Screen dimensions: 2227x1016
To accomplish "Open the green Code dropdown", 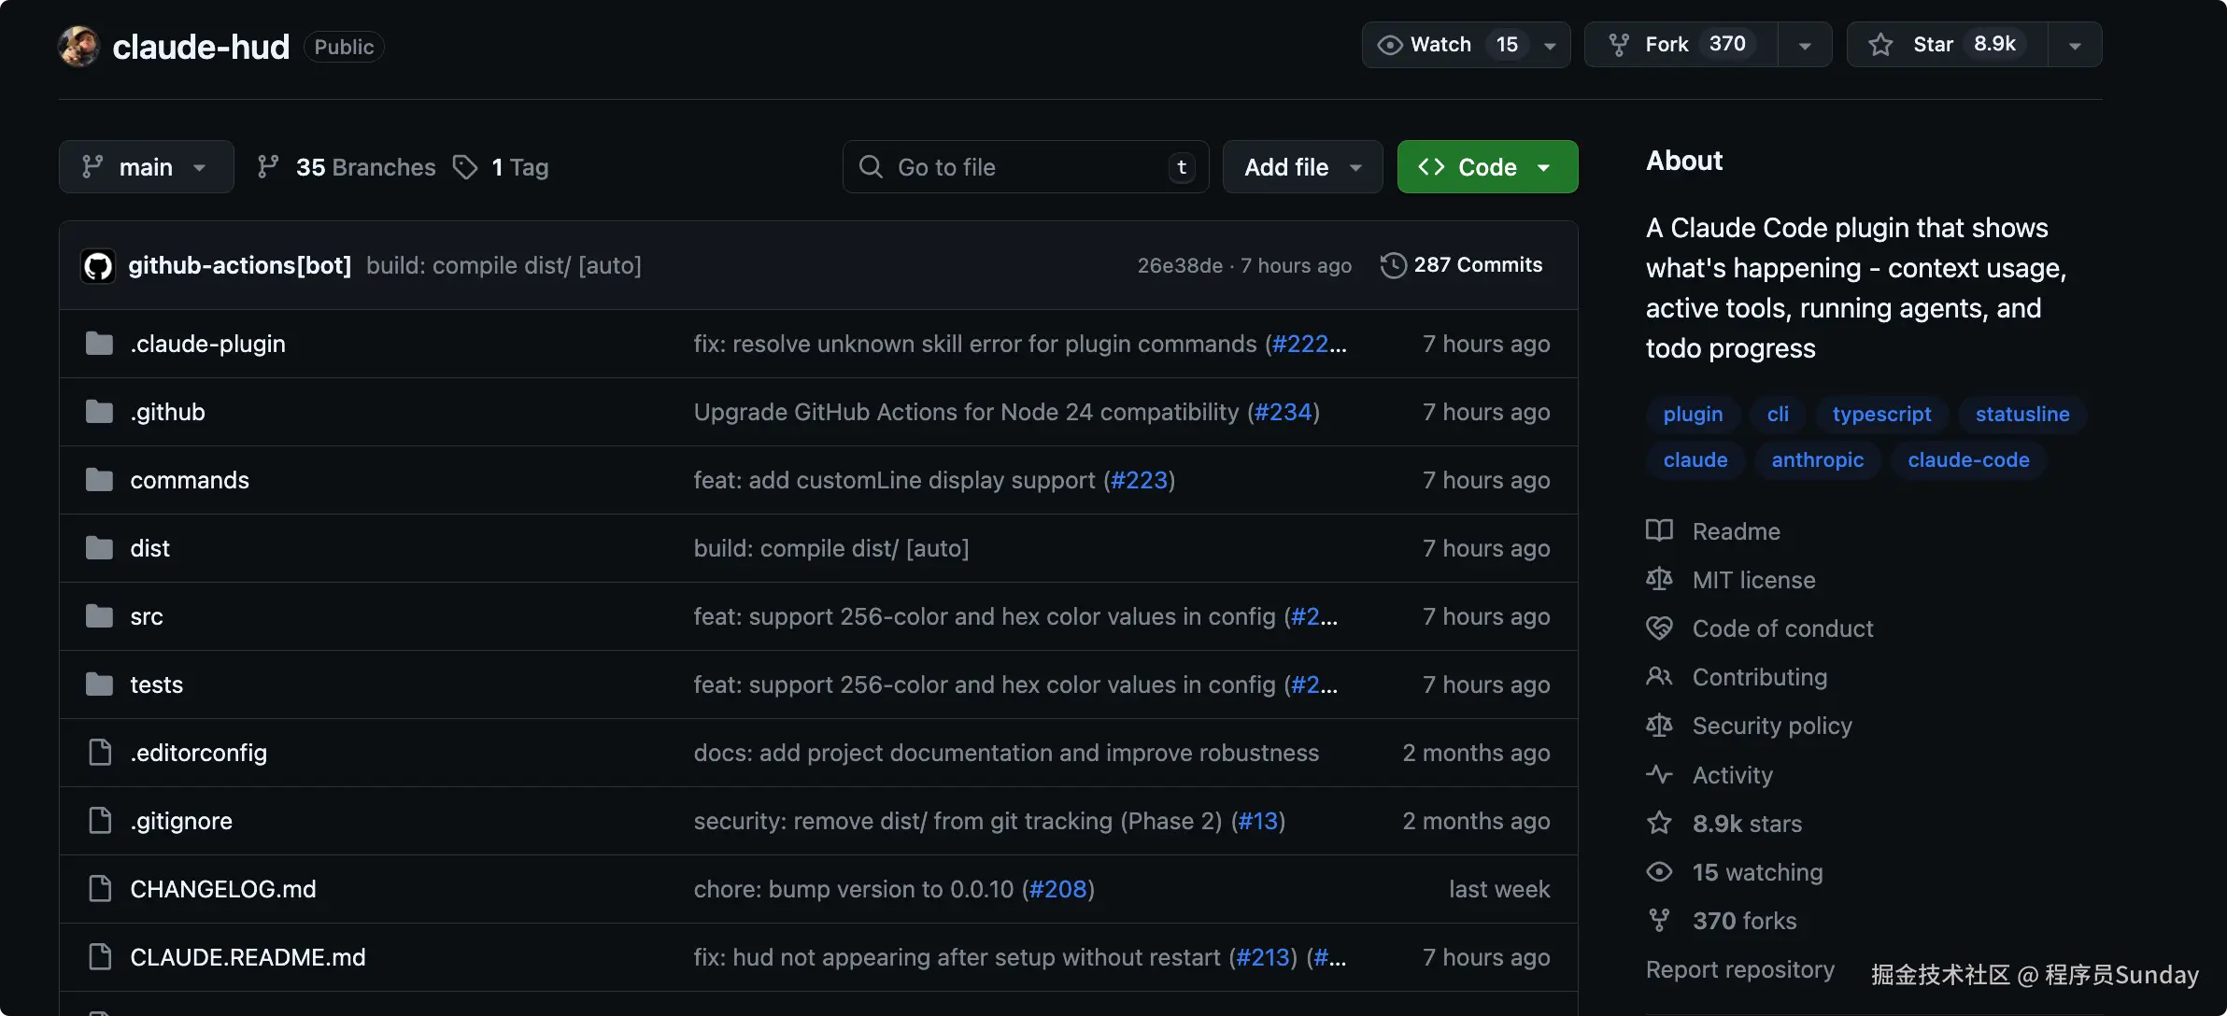I will [x=1487, y=167].
